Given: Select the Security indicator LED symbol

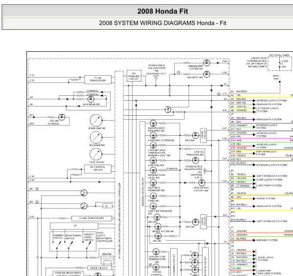Looking at the screenshot, I should pos(207,74).
